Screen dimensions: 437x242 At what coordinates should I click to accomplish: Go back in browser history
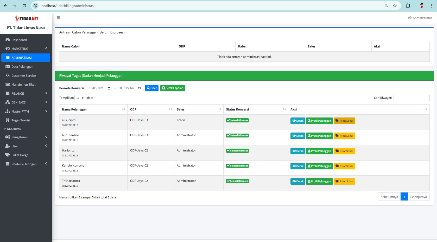tap(5, 6)
